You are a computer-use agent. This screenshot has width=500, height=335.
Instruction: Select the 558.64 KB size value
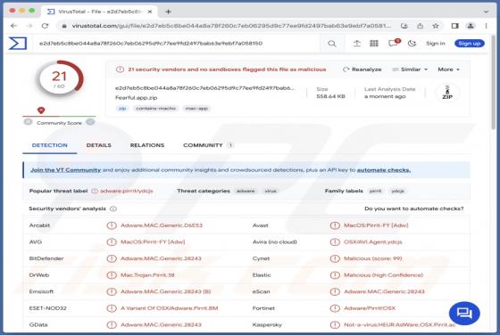click(x=330, y=96)
